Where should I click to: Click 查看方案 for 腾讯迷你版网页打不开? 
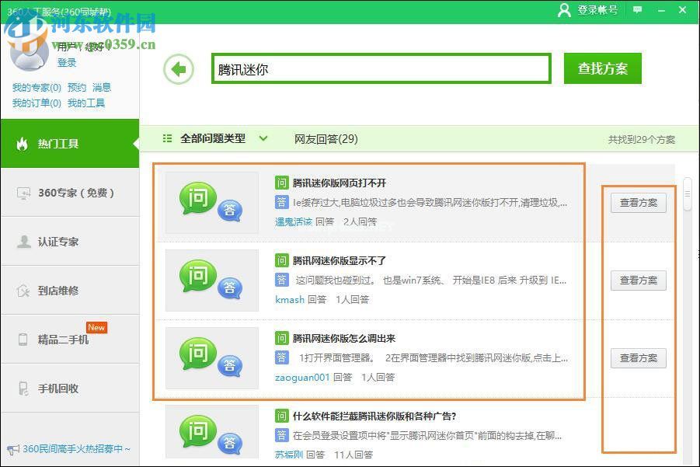pos(638,203)
